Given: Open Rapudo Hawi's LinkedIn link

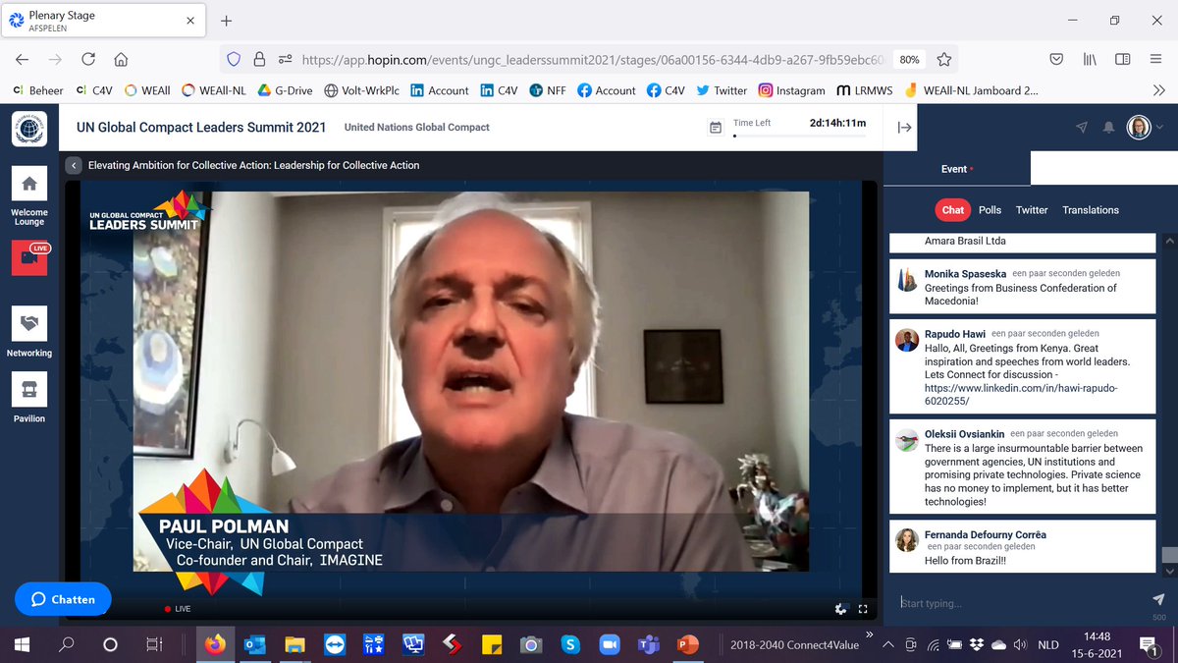Looking at the screenshot, I should click(x=1022, y=395).
